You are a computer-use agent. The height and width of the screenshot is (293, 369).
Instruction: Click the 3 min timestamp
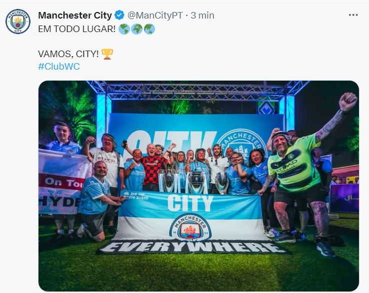click(202, 16)
